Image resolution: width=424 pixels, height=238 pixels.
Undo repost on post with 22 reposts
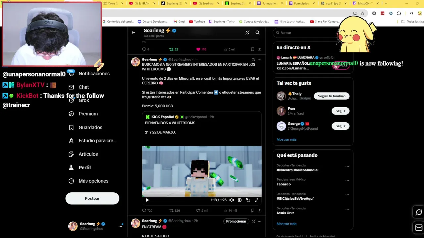pos(174,49)
